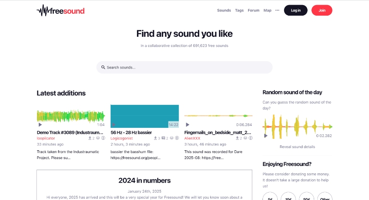Visit user looplicator's profile

pyautogui.click(x=46, y=138)
